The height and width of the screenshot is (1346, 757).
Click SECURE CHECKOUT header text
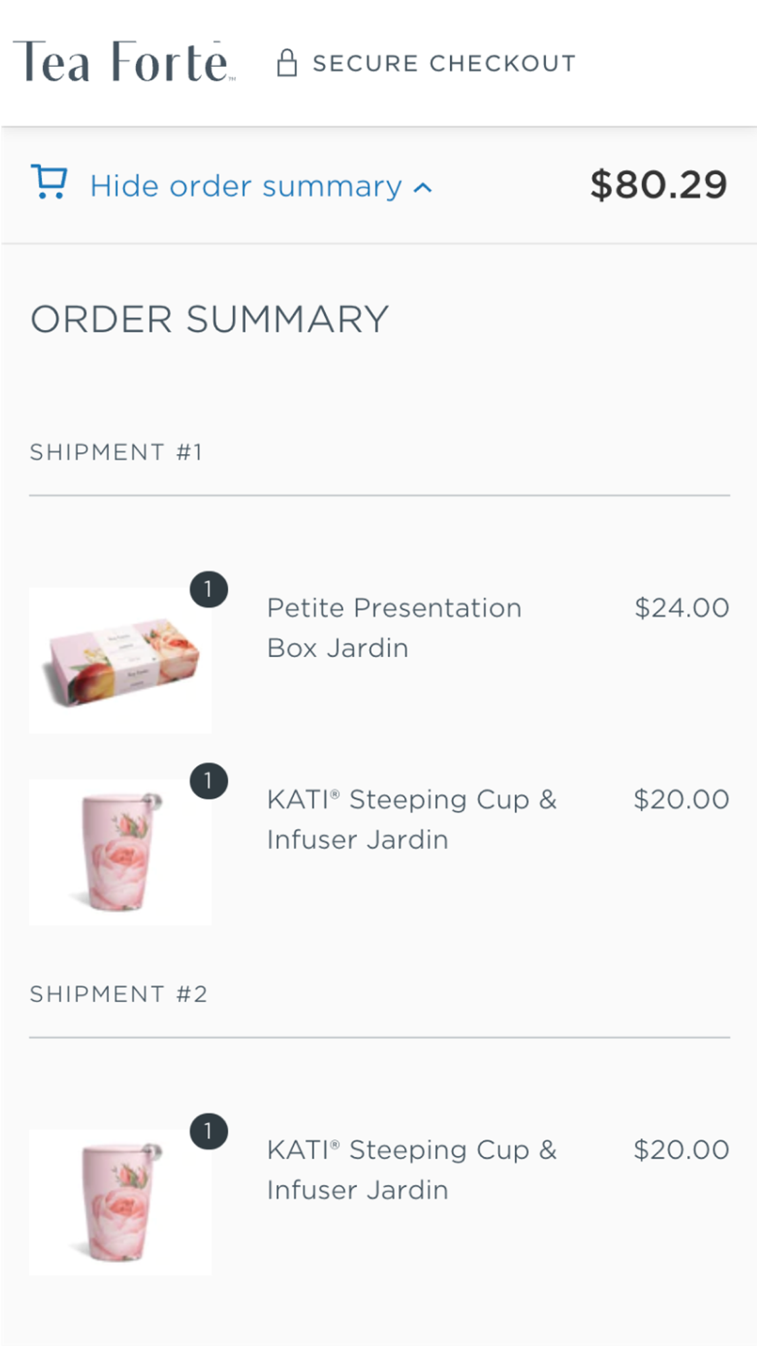pos(444,63)
